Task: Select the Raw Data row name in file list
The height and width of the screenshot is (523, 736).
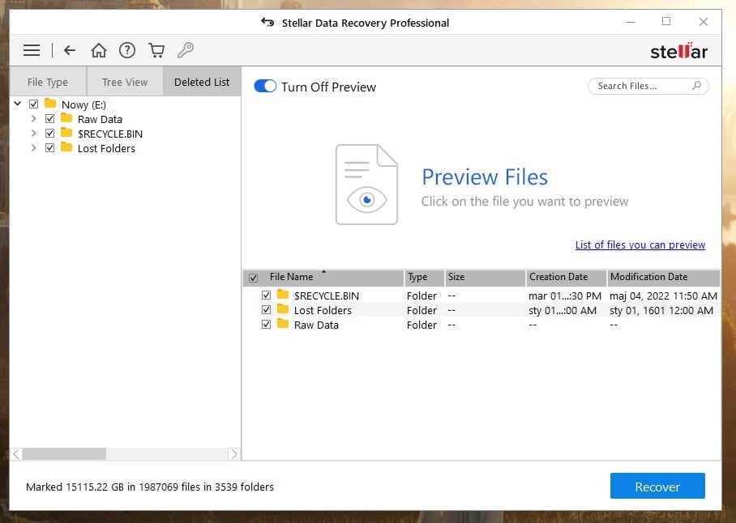Action: 316,325
